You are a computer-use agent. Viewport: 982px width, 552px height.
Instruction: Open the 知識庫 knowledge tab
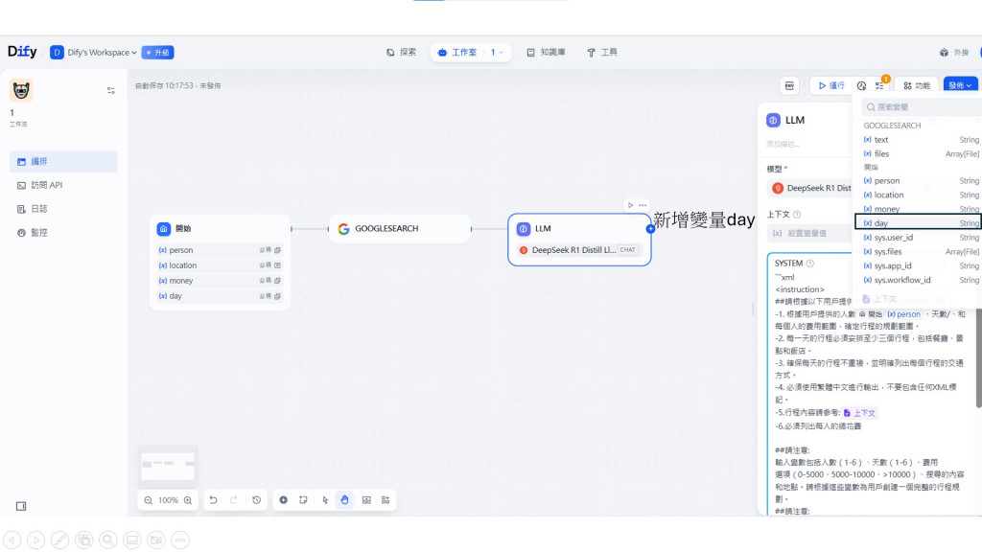tap(546, 53)
